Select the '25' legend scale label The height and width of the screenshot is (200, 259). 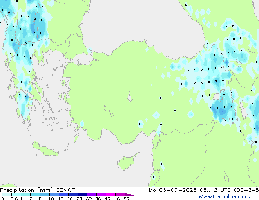pos(79,198)
